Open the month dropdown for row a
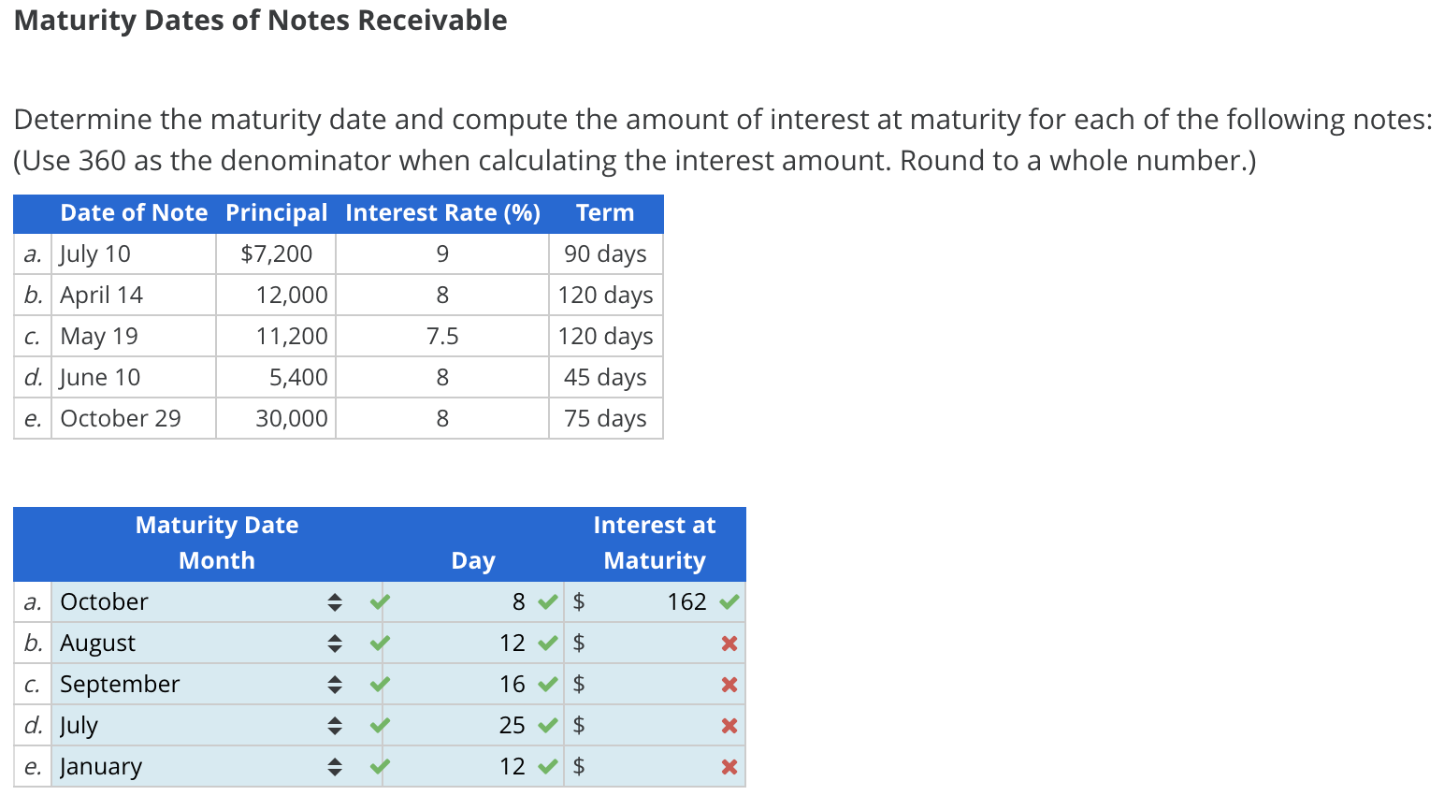1444x810 pixels. pyautogui.click(x=334, y=602)
